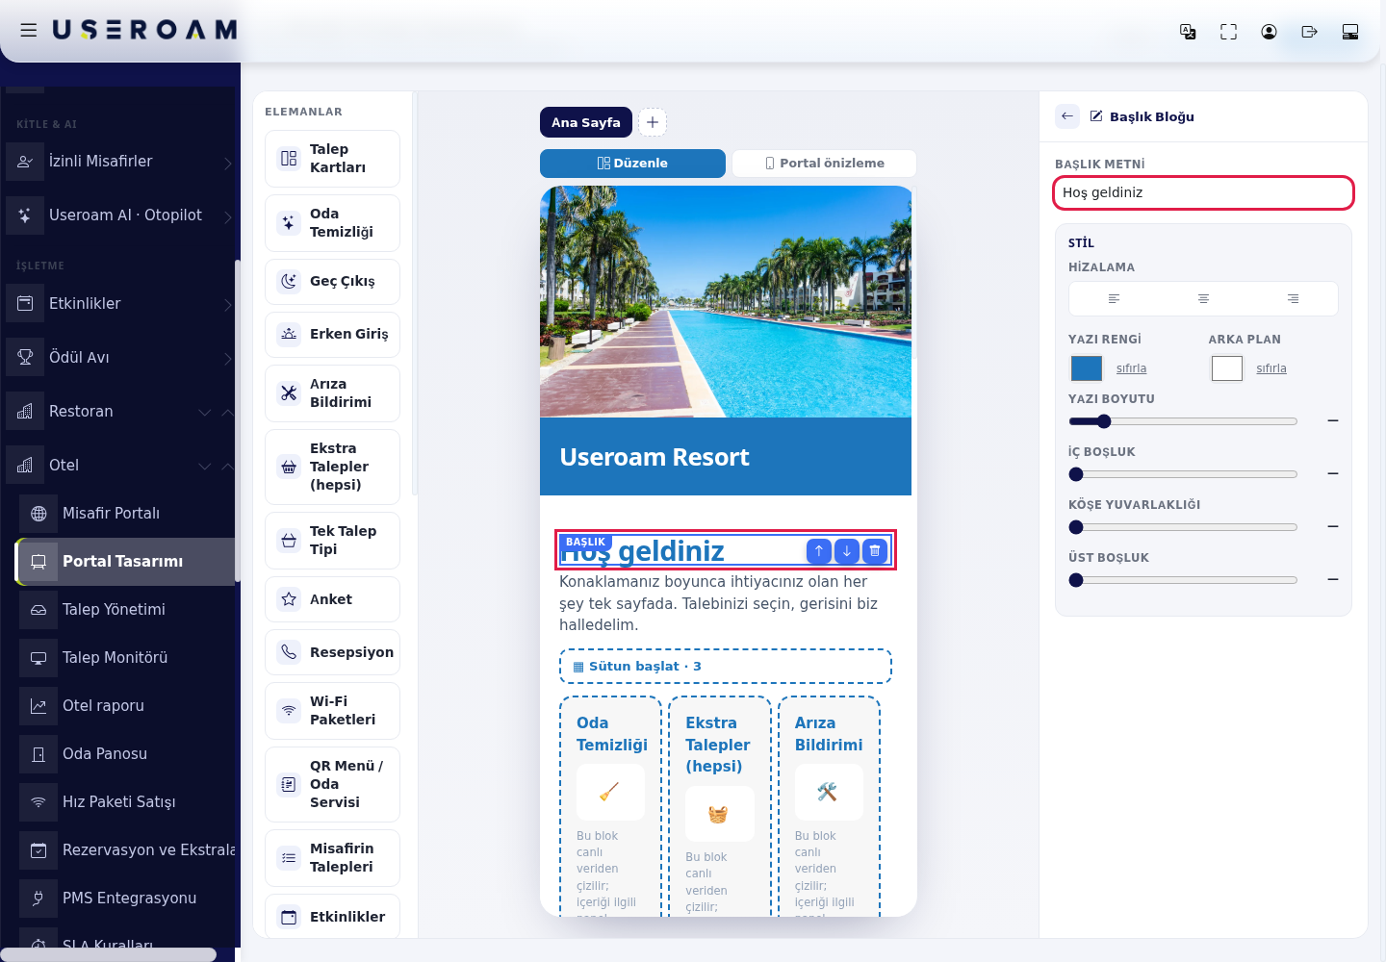Expand the Etkinlikler sidebar menu
This screenshot has width=1386, height=962.
click(119, 304)
